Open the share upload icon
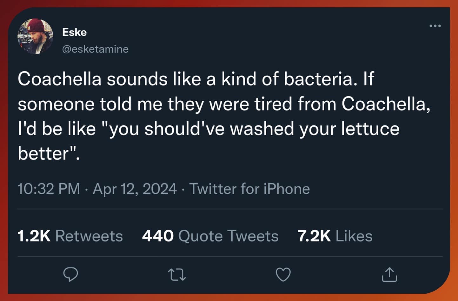The image size is (458, 301). pyautogui.click(x=389, y=274)
